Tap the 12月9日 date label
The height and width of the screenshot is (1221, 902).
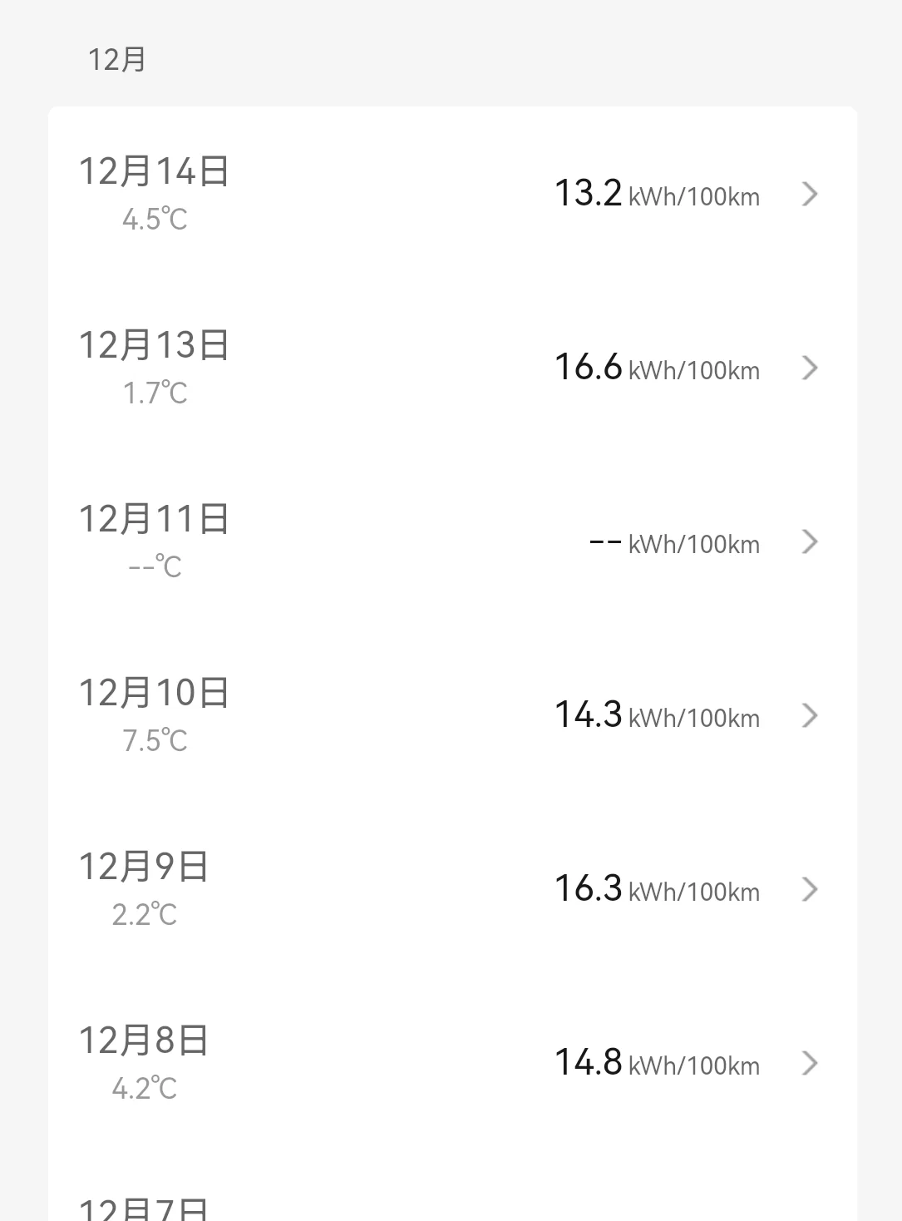144,867
